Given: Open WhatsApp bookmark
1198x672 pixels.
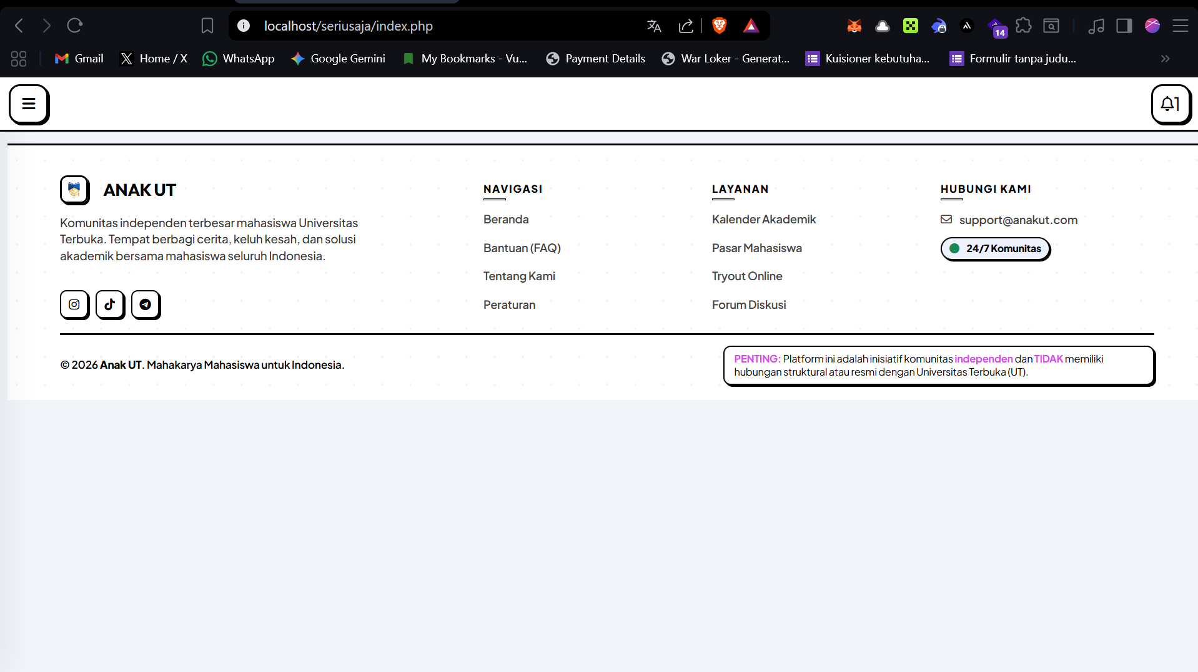Looking at the screenshot, I should click(239, 59).
